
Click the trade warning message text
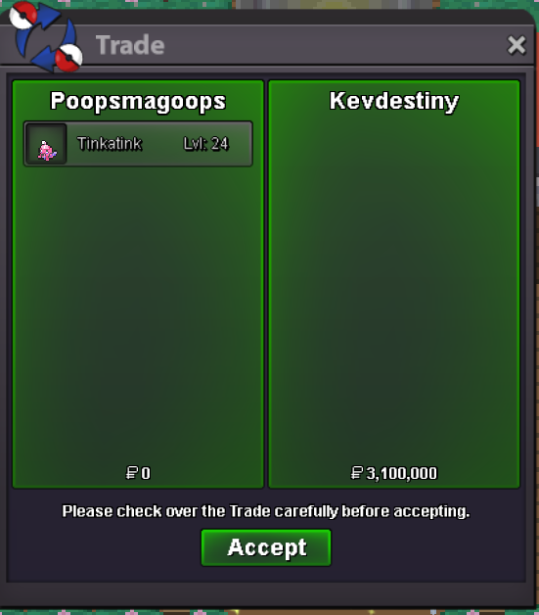point(266,511)
